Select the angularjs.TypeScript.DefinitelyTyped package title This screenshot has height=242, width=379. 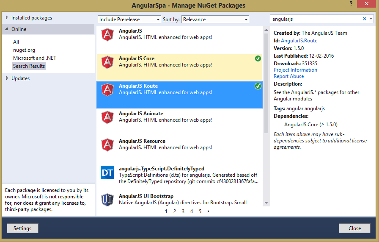click(x=162, y=168)
